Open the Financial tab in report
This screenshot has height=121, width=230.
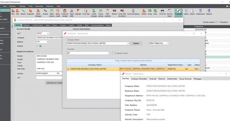click(153, 79)
